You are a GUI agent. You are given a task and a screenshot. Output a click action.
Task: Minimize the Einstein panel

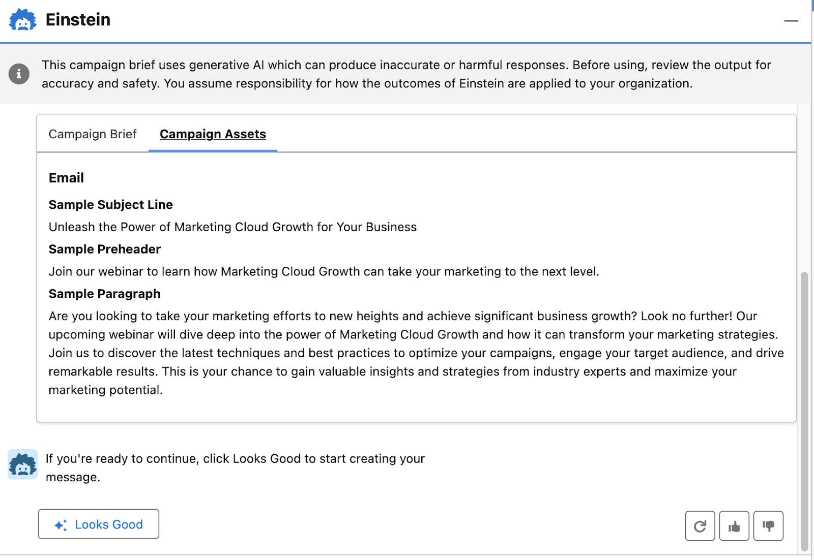[791, 21]
